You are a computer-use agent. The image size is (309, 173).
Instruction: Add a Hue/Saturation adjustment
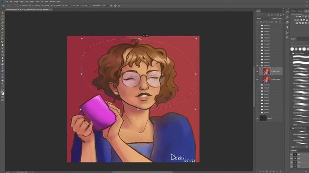(295, 20)
